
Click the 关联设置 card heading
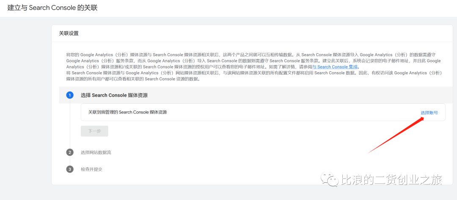point(69,33)
